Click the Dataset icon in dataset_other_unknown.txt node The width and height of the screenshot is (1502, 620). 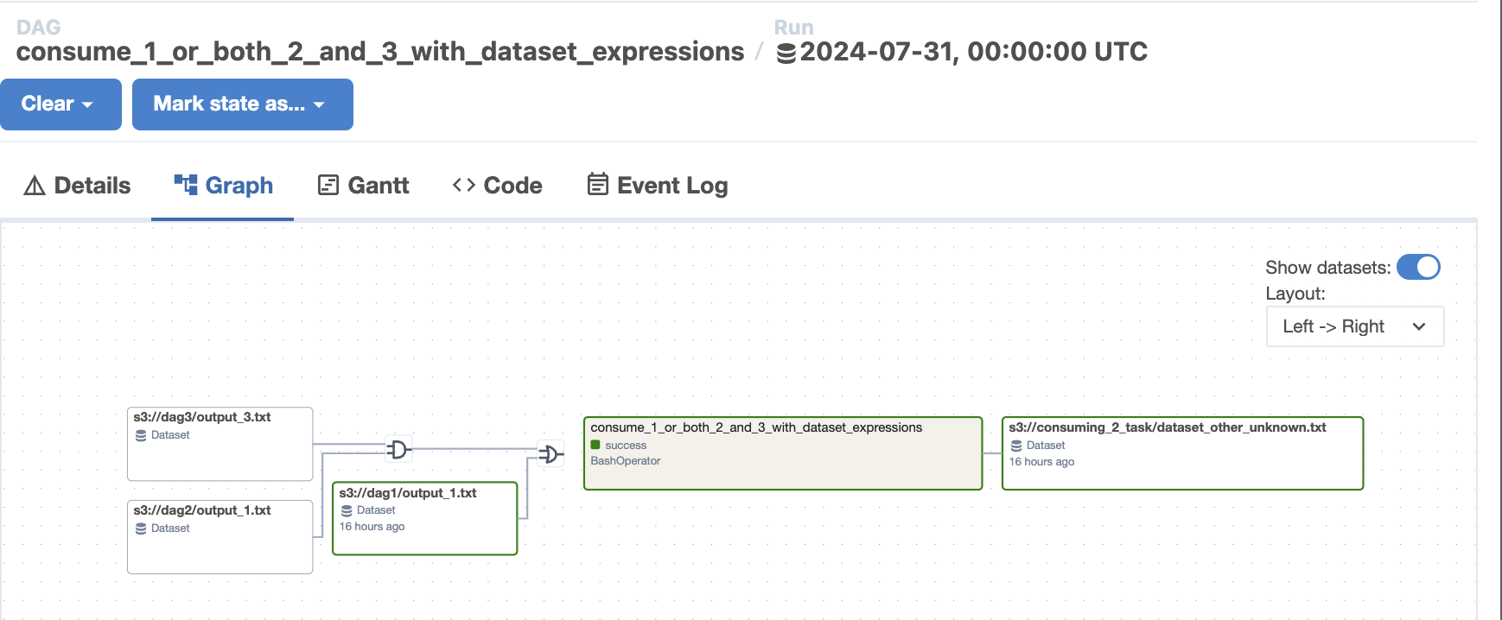tap(1016, 445)
